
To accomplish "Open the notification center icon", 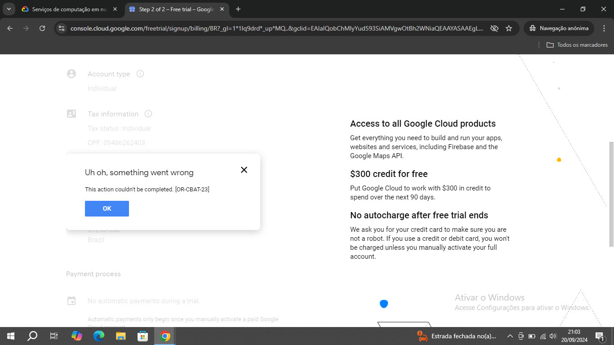I will click(600, 336).
